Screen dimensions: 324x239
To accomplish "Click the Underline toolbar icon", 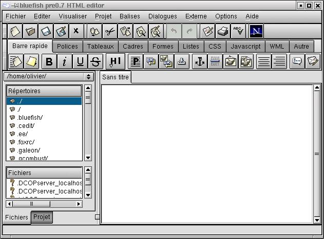I will [x=80, y=62].
